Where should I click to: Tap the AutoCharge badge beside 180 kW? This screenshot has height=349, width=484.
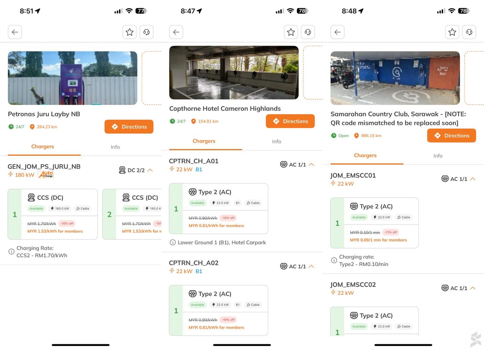[46, 174]
